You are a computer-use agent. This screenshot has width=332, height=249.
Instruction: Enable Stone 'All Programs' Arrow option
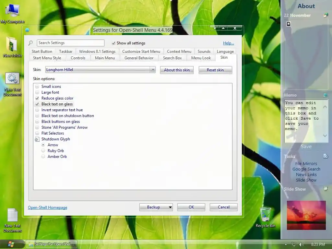coord(37,127)
